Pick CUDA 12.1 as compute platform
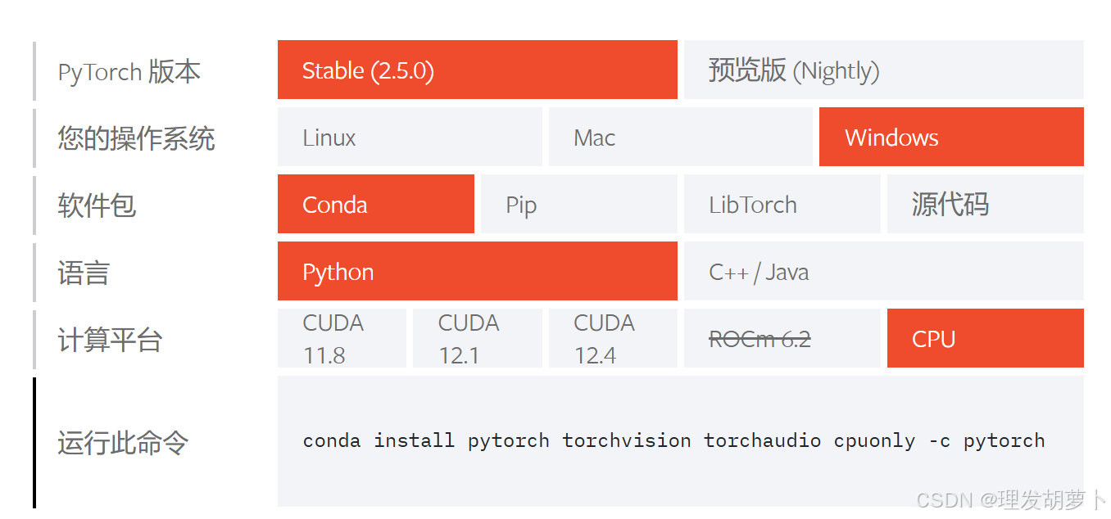This screenshot has width=1111, height=519. pyautogui.click(x=478, y=338)
